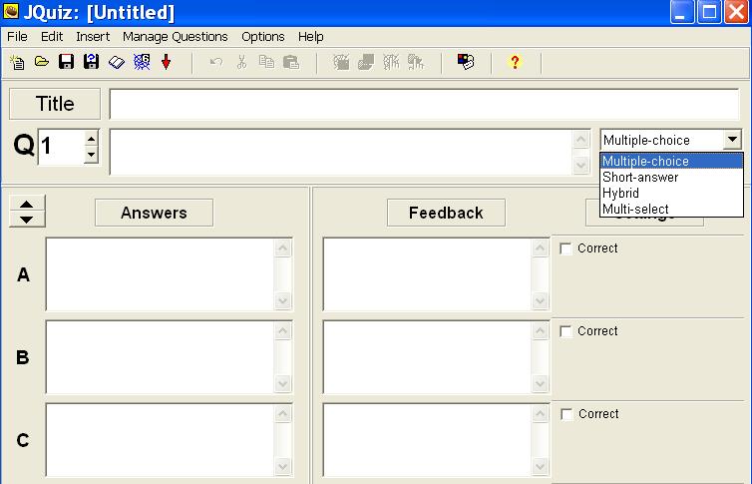Click the Paste clipboard icon

pyautogui.click(x=291, y=62)
